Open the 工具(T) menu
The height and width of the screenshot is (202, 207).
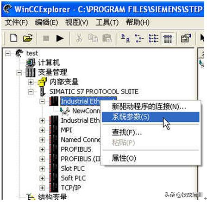pyautogui.click(x=107, y=23)
